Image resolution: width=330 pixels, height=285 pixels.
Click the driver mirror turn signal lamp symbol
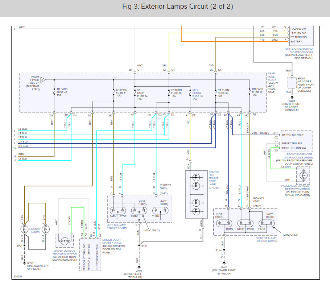(65, 241)
